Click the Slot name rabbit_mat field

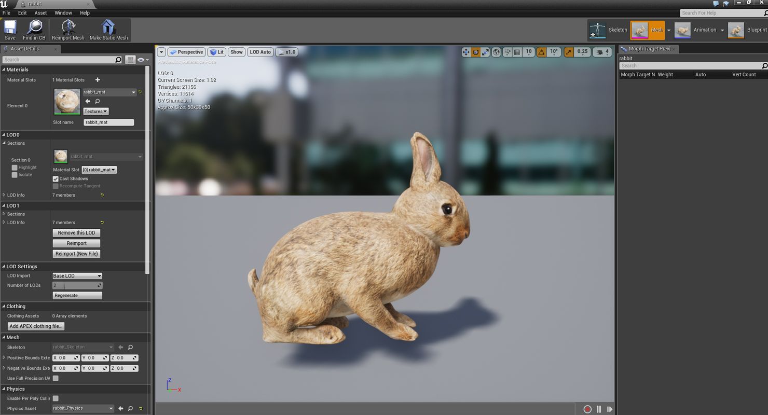click(108, 122)
